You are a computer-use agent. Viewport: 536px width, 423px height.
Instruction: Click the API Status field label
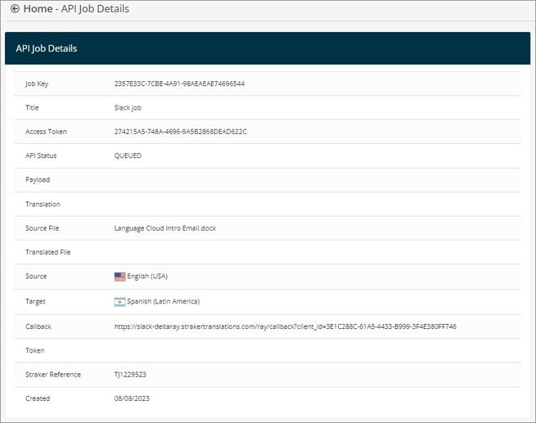tap(41, 155)
